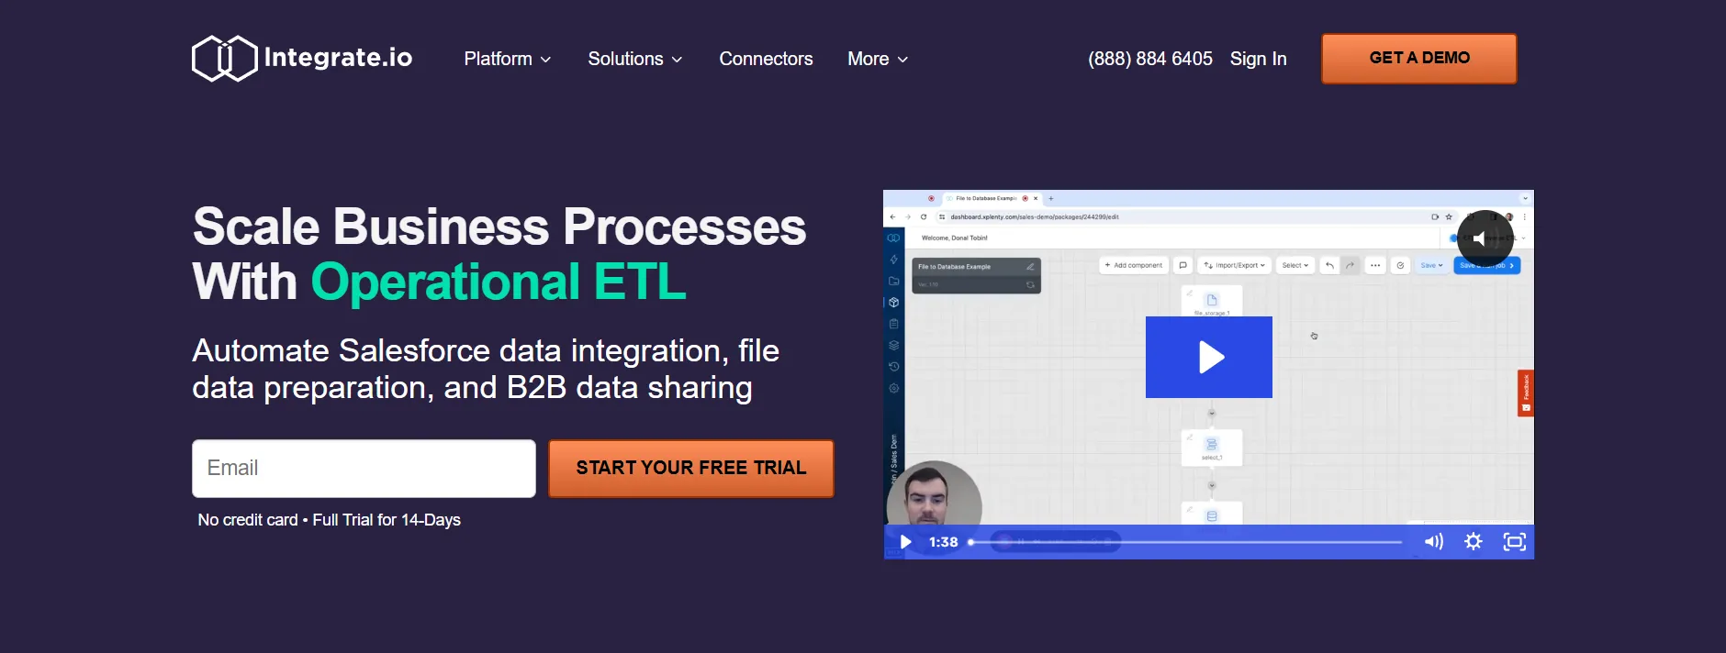
Task: Unmute via round speaker overlay on video
Action: [x=1485, y=238]
